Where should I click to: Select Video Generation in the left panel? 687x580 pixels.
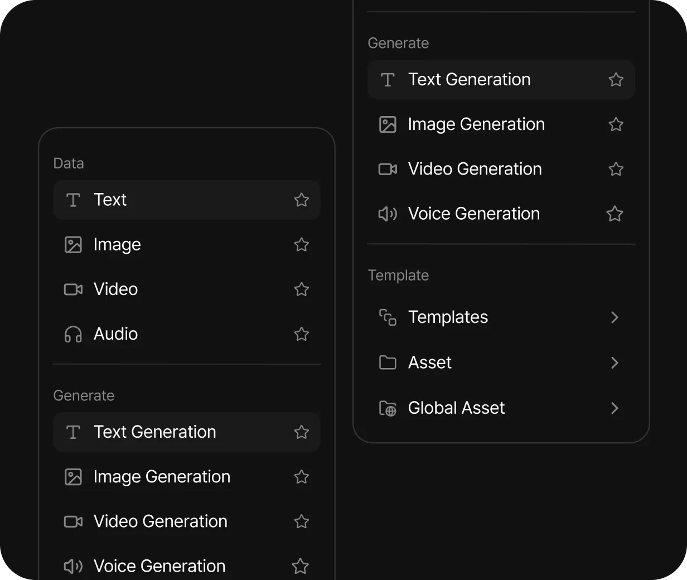[x=187, y=521]
